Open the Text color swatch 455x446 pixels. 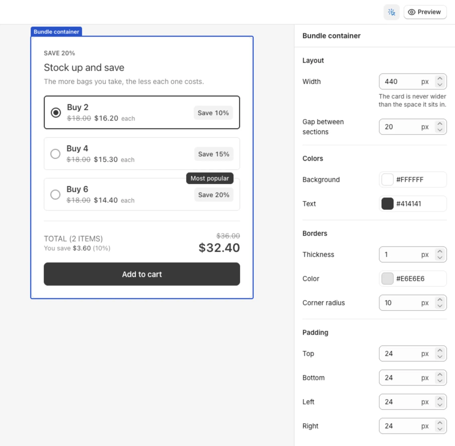tap(387, 204)
